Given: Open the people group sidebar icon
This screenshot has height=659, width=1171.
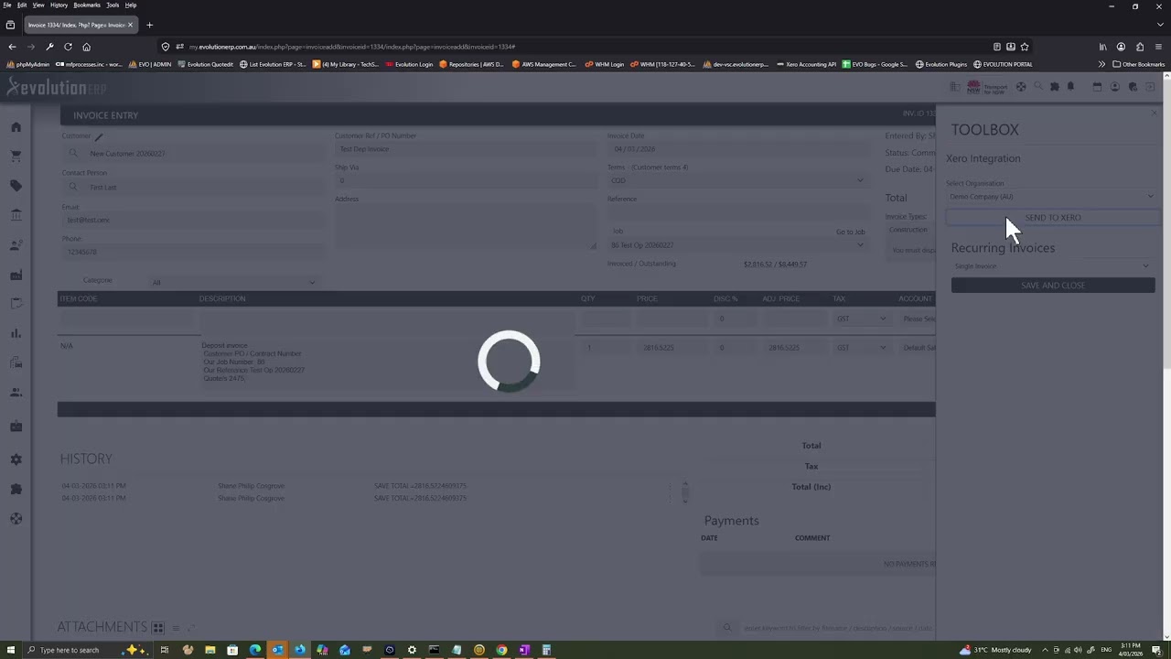Looking at the screenshot, I should coord(16,393).
